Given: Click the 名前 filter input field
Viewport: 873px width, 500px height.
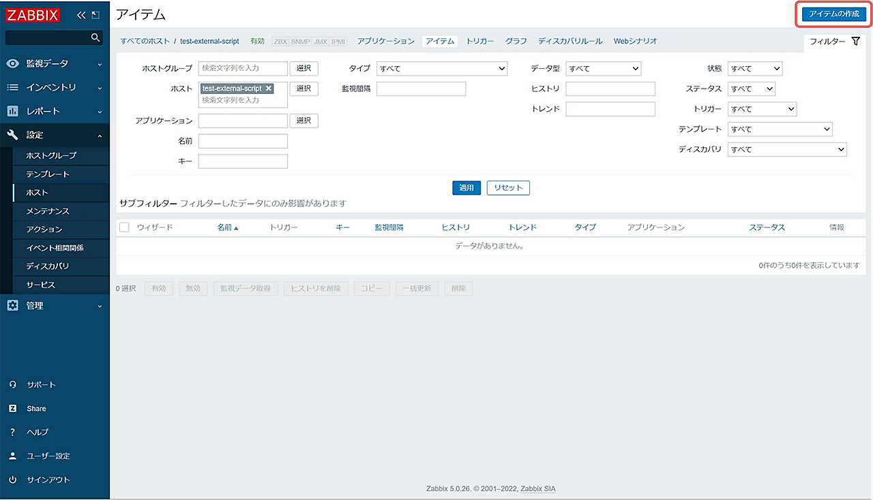Looking at the screenshot, I should [x=243, y=141].
